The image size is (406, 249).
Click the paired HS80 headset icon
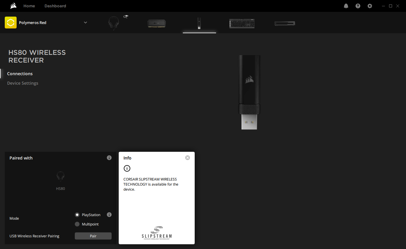(61, 176)
